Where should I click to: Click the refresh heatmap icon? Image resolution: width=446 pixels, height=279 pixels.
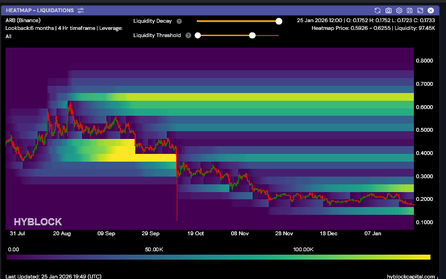pyautogui.click(x=377, y=11)
